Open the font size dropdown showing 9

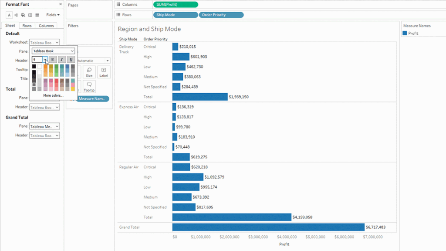click(x=44, y=60)
